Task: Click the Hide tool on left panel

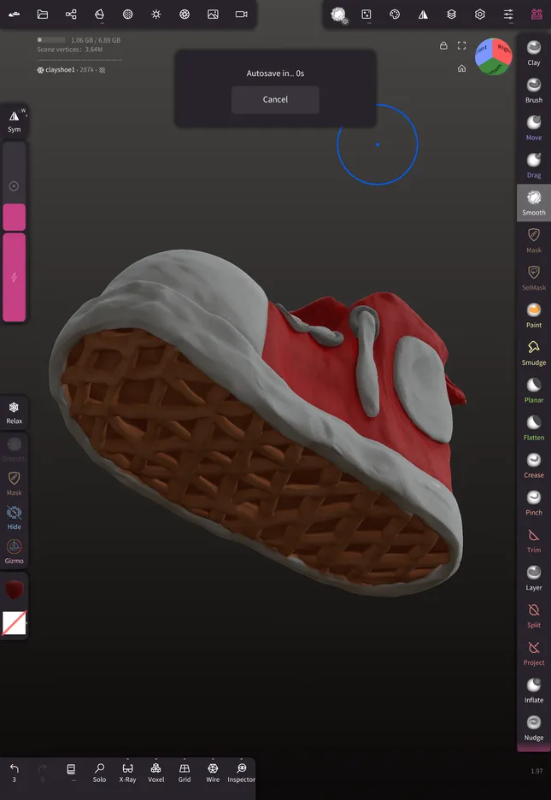Action: pos(15,517)
